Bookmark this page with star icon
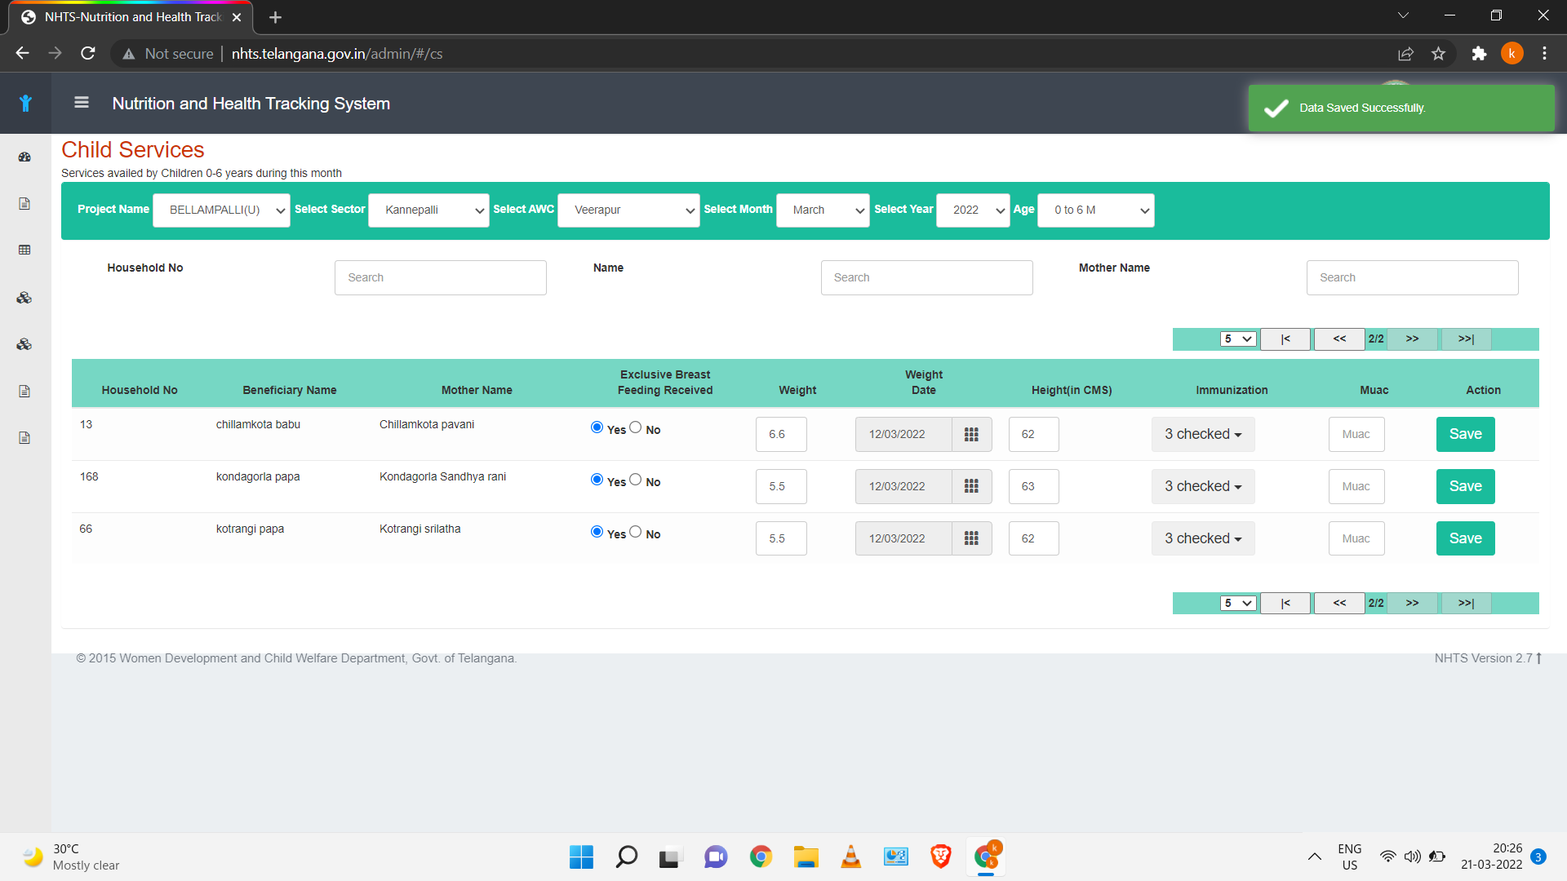Image resolution: width=1567 pixels, height=881 pixels. click(1438, 54)
